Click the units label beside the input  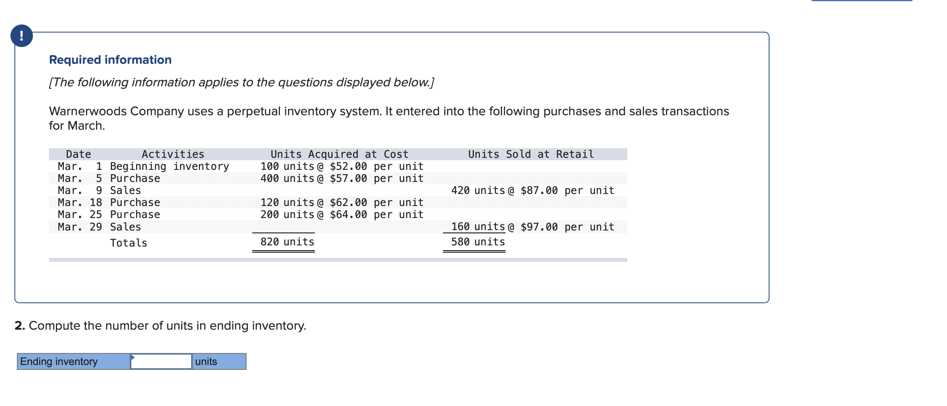click(206, 361)
